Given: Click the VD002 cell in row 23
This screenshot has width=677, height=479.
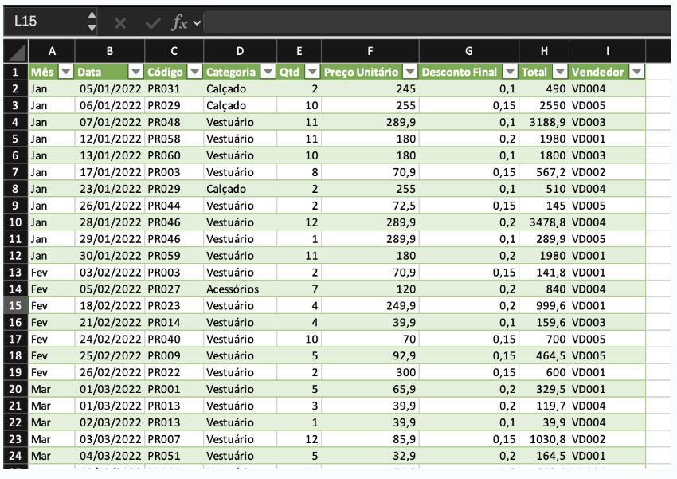Looking at the screenshot, I should (607, 439).
